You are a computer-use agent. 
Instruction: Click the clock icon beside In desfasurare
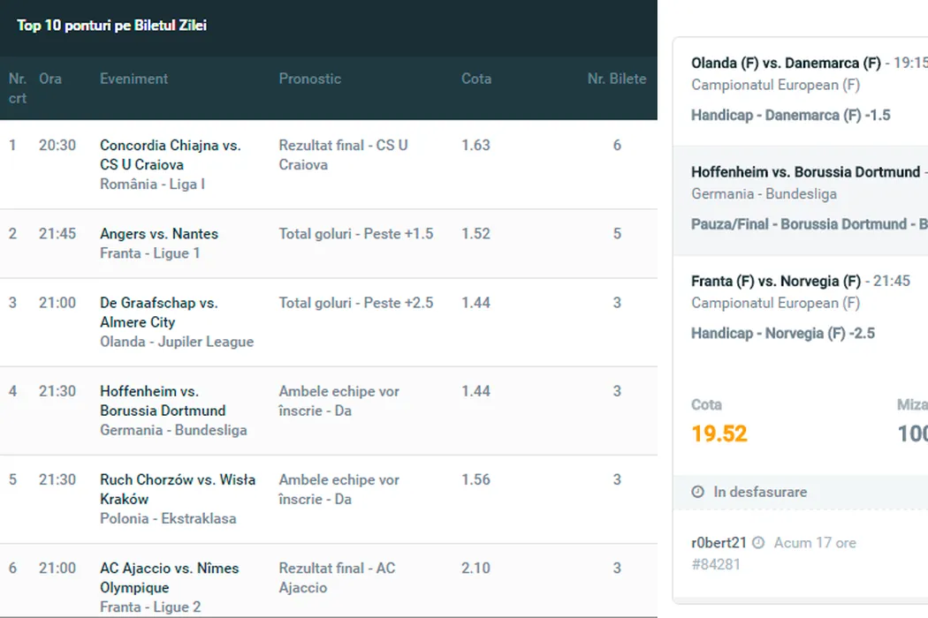coord(698,492)
